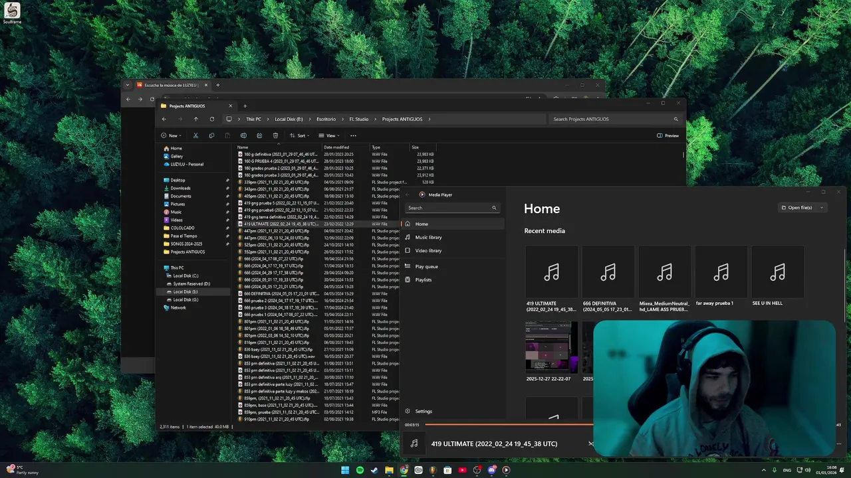
Task: Click Media Player search magnifier icon
Action: tap(494, 208)
